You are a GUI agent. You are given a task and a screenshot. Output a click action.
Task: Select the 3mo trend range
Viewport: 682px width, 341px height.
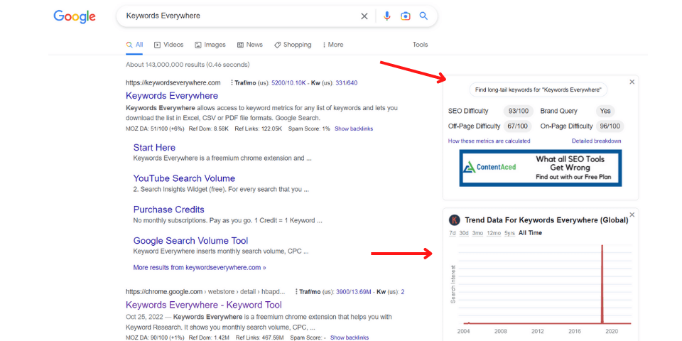(477, 233)
